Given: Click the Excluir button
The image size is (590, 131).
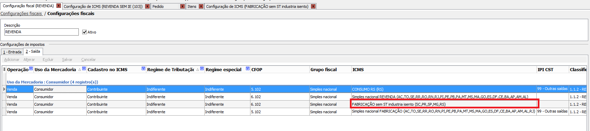Looking at the screenshot, I should [x=48, y=60].
